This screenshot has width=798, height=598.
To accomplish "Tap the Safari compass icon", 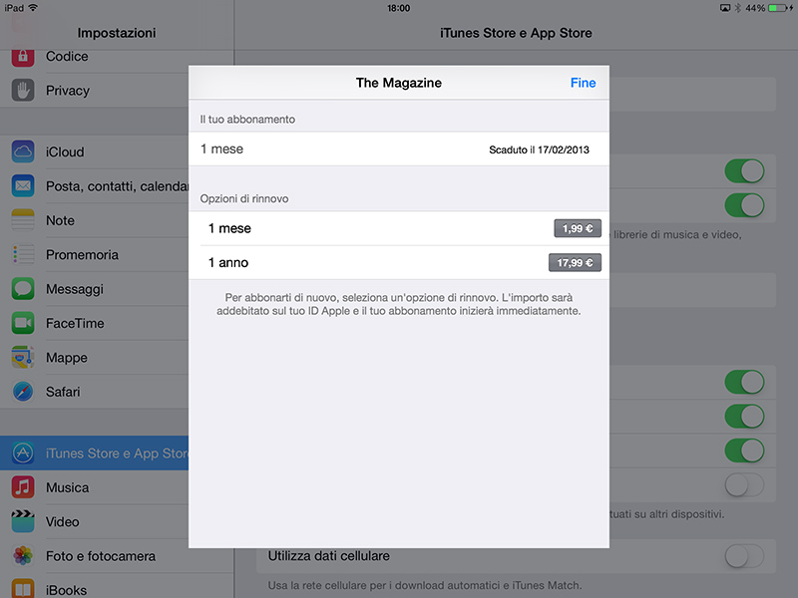I will tap(23, 392).
